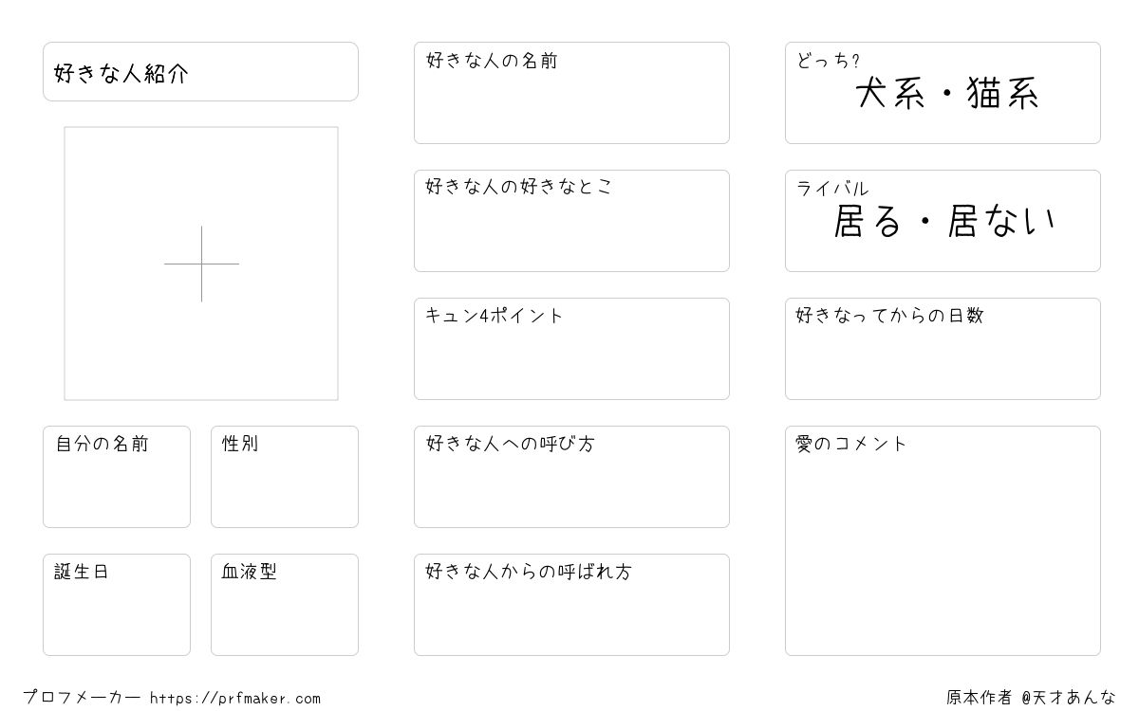Click the empty photo upload square

coord(201,264)
